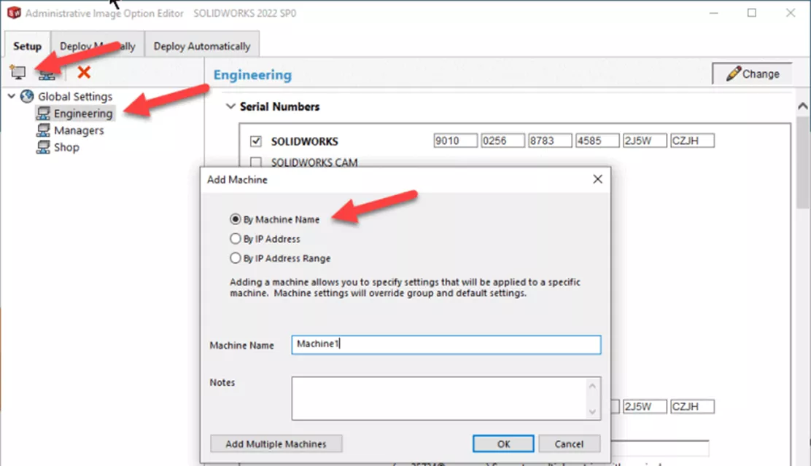This screenshot has height=466, width=811.
Task: Click the Shop group icon
Action: point(44,147)
